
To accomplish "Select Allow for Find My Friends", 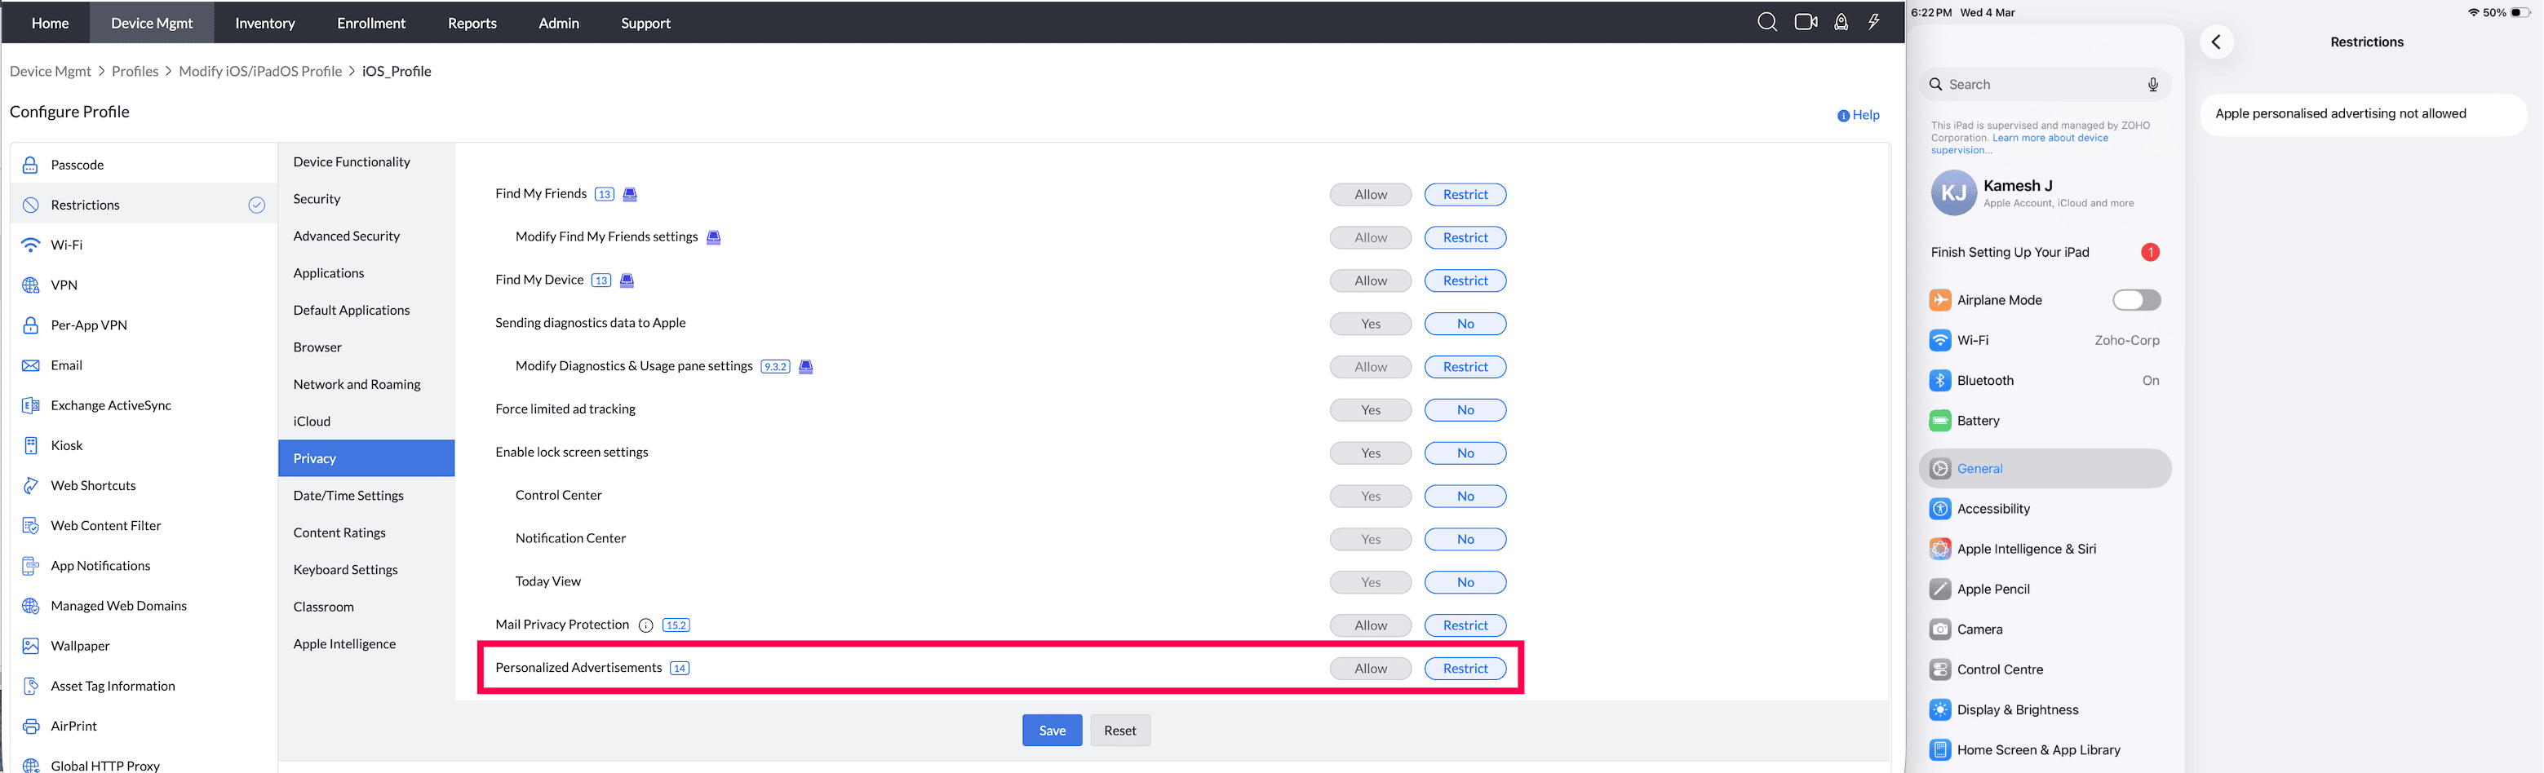I will pos(1370,195).
